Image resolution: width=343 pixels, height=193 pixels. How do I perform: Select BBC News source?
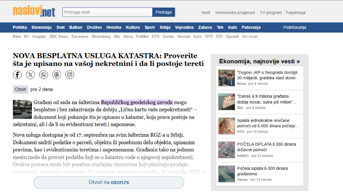[x=59, y=36]
